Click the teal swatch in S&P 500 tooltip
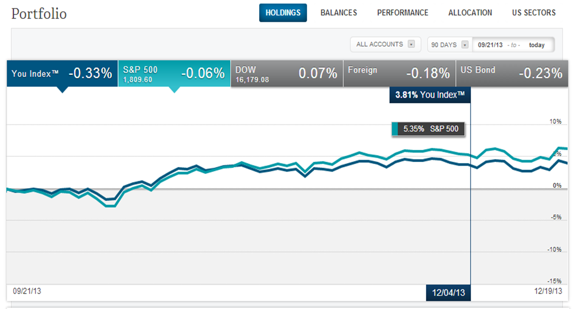Screen dimensions: 576x309 (x=395, y=129)
